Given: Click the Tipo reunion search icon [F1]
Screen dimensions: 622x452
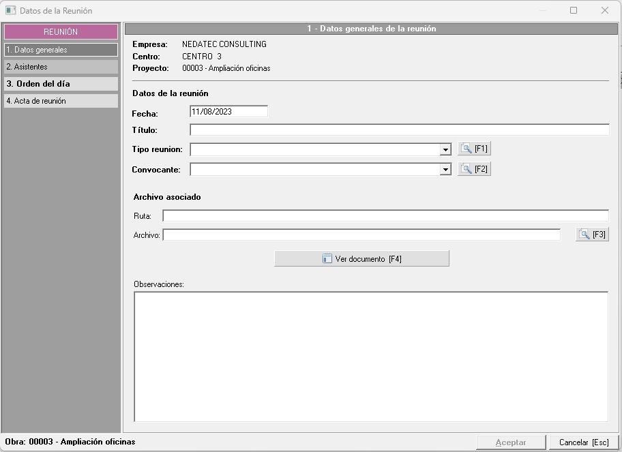Looking at the screenshot, I should (474, 149).
